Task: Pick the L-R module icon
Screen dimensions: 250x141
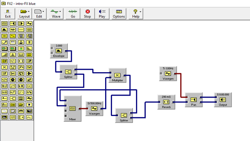Action: tap(21, 86)
